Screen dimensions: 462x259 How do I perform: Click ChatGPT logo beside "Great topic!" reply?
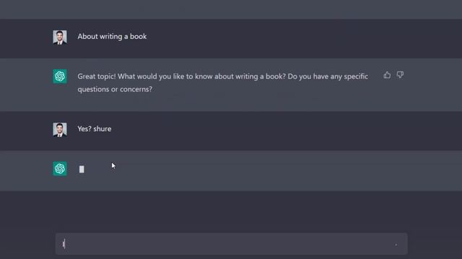pyautogui.click(x=60, y=76)
